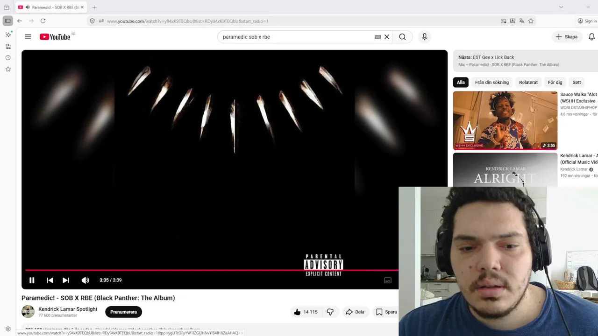Clear the search query with X
Image resolution: width=598 pixels, height=336 pixels.
tap(387, 37)
